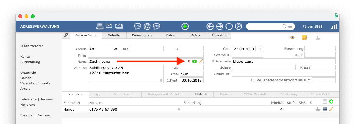Click the Areal field showing Süd
The image size is (357, 124).
click(191, 74)
